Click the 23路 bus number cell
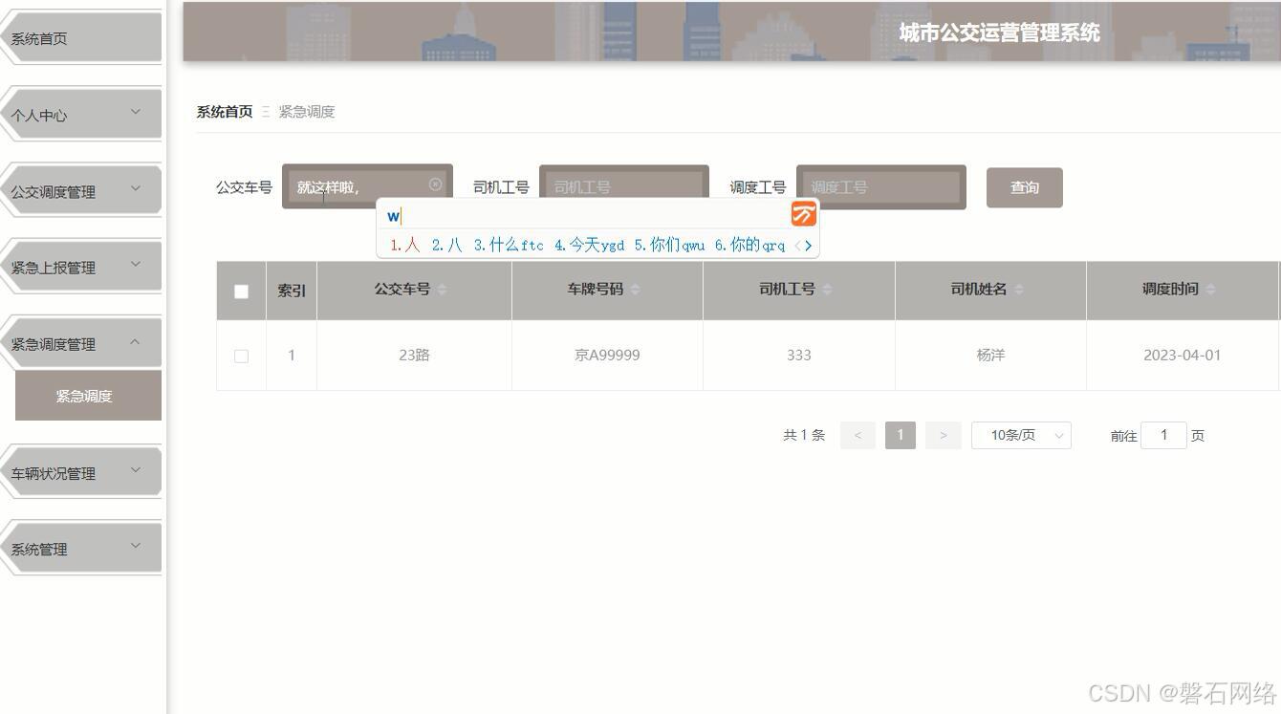1281x714 pixels. (414, 356)
